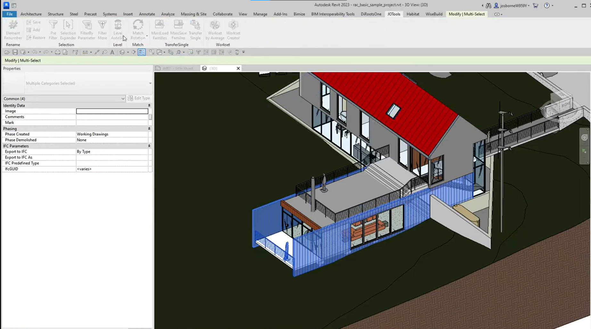This screenshot has height=329, width=591.
Task: Open the DiRootsOne ribbon tab
Action: coord(371,14)
